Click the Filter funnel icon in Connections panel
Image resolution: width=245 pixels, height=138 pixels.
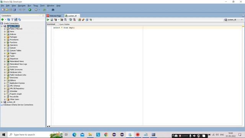pos(12,20)
